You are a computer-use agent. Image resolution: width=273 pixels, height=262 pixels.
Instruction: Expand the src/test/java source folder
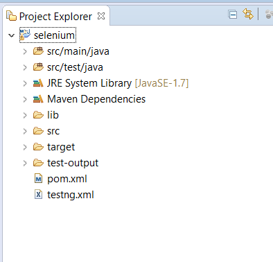pos(25,67)
